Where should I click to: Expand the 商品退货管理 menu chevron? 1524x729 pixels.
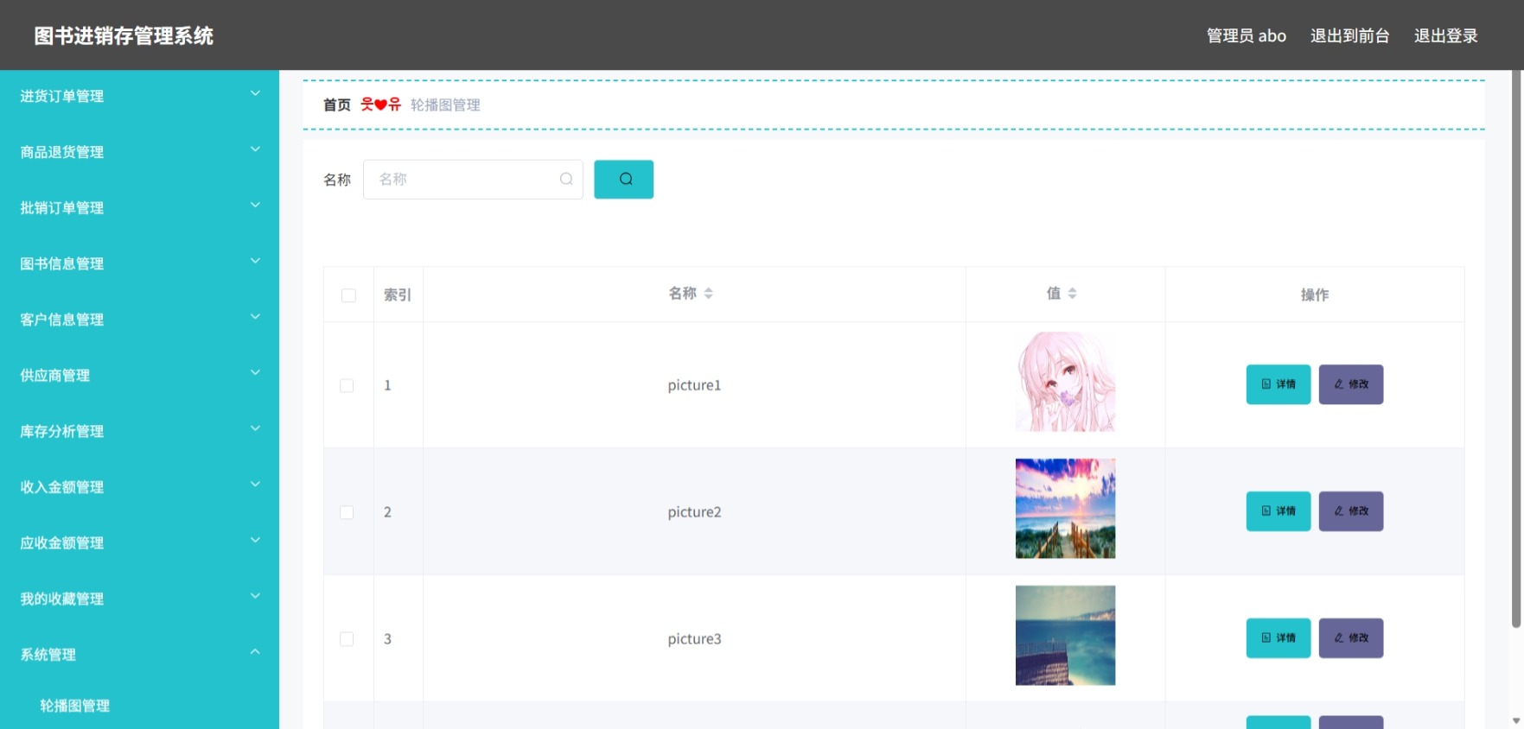point(255,149)
